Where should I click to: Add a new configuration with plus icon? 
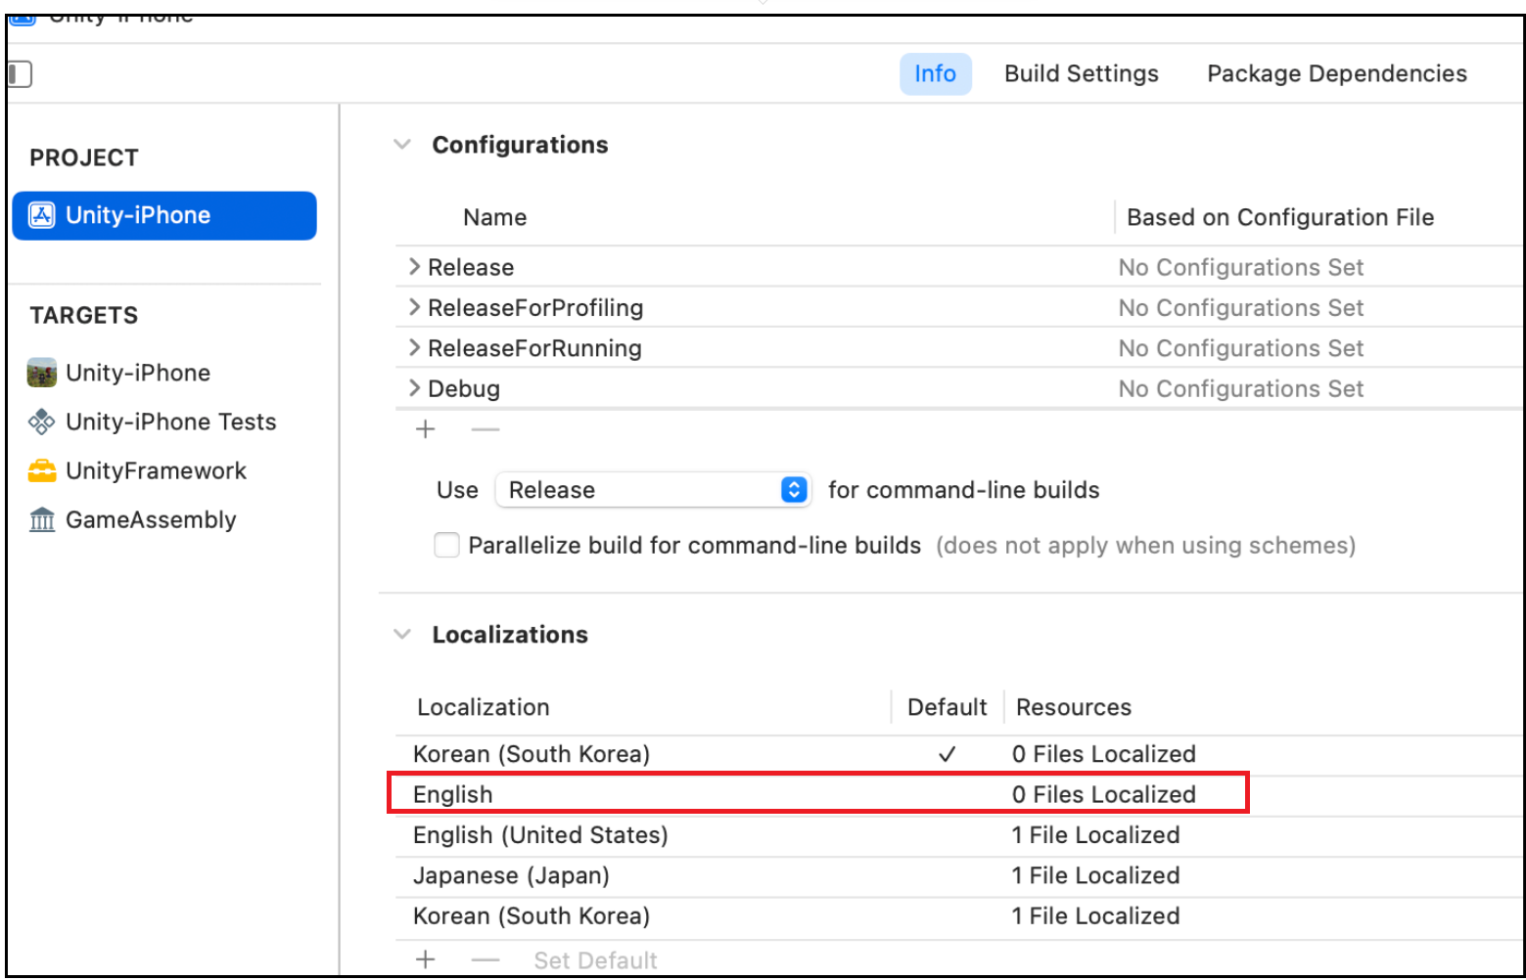click(425, 429)
